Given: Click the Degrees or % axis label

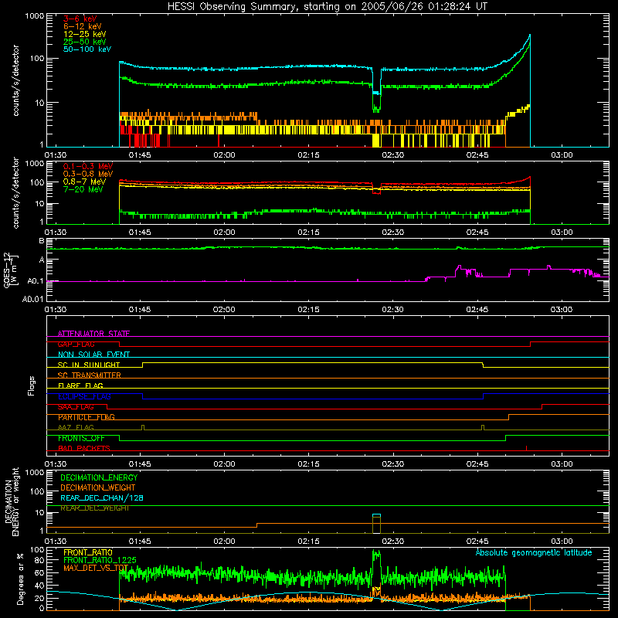Looking at the screenshot, I should coord(20,579).
